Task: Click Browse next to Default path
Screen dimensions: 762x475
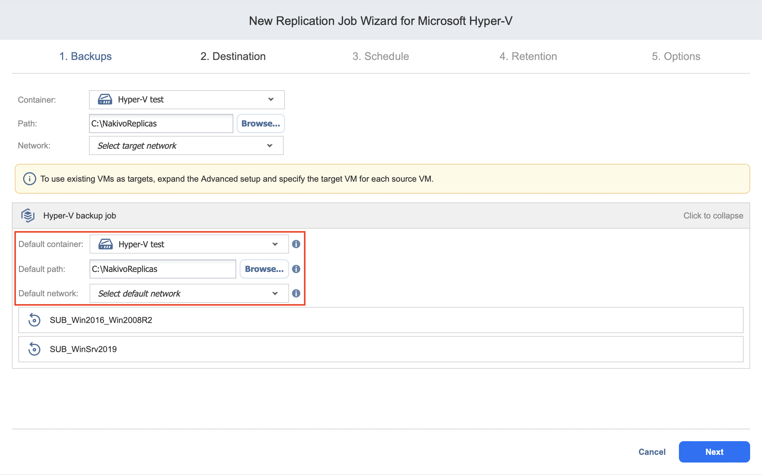Action: pyautogui.click(x=264, y=269)
